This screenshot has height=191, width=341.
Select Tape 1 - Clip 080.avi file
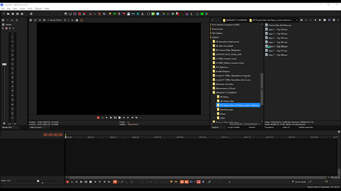(x=277, y=55)
